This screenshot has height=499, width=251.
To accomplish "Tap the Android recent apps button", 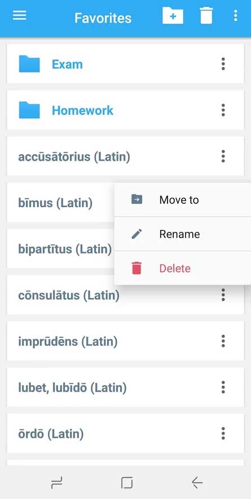I will pyautogui.click(x=57, y=483).
